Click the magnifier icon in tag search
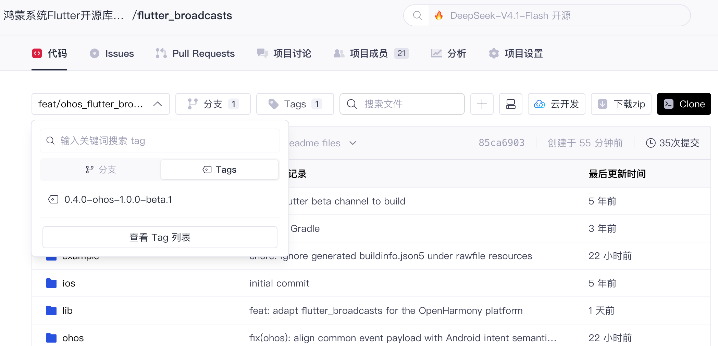Screen dimensions: 718x346 click(50, 141)
